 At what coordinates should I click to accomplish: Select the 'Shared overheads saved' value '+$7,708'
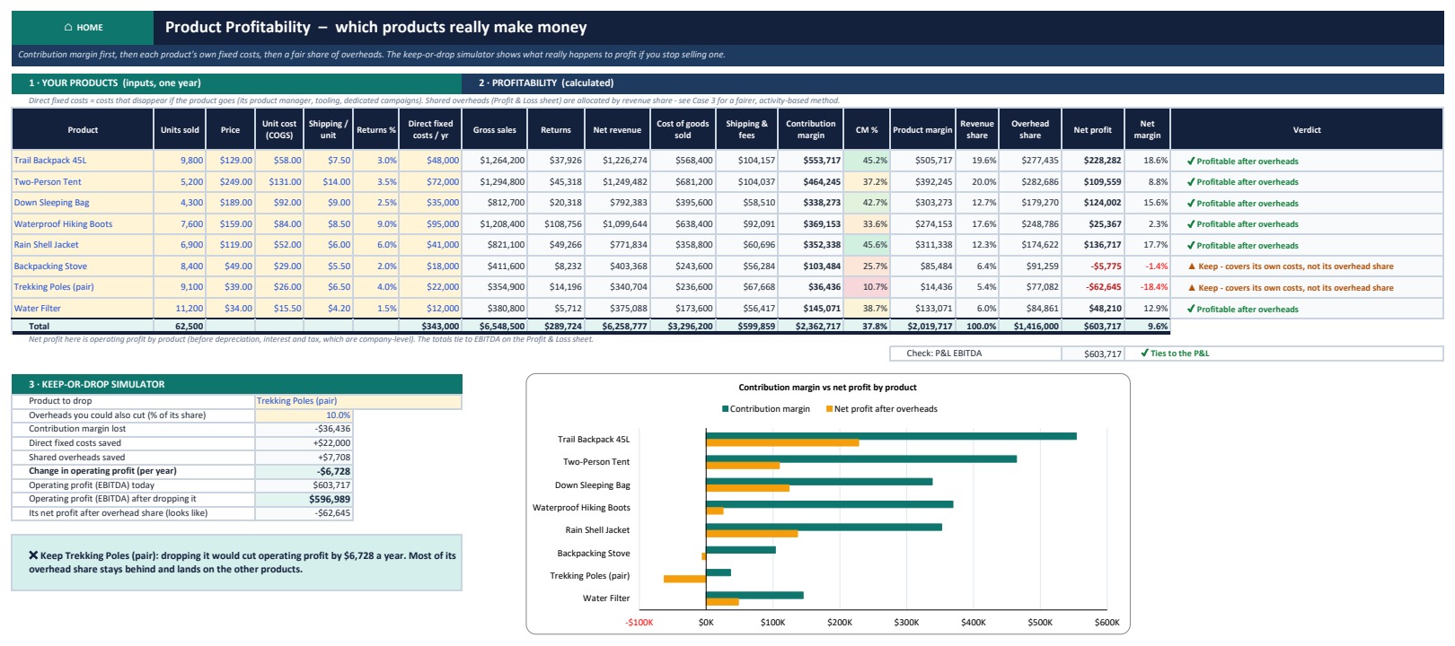coord(304,458)
